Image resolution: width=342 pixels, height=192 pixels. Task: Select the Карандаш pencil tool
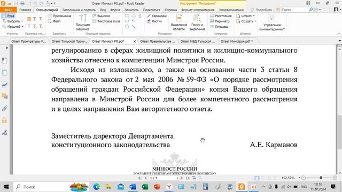click(157, 16)
